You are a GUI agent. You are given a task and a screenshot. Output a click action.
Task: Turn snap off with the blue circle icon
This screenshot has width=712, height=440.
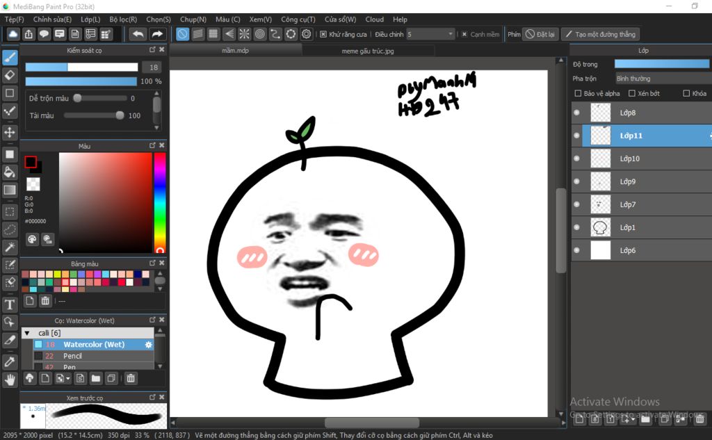point(183,34)
